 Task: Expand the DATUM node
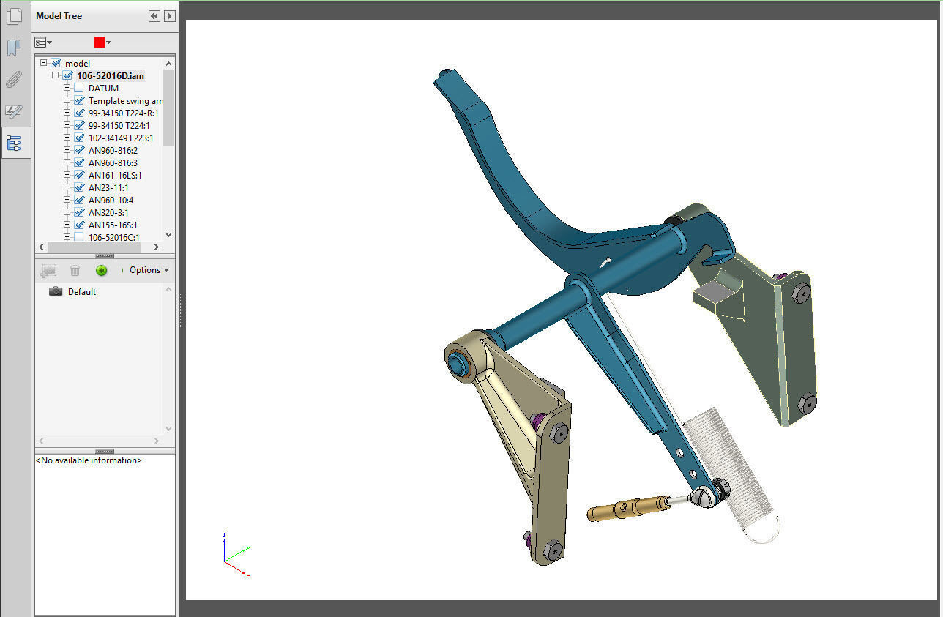(x=67, y=88)
